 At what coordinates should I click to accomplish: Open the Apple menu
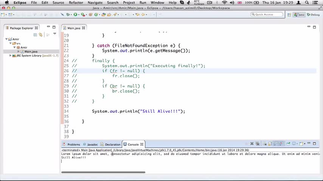tap(7, 3)
